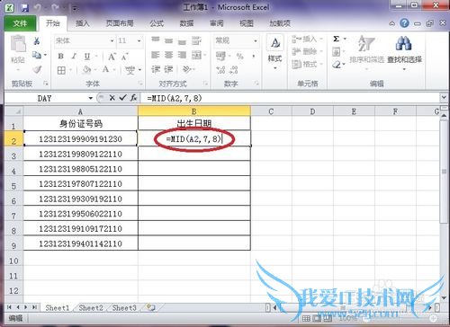This screenshot has height=327, width=450.
Task: Open the Excel Help question mark icon
Action: [x=404, y=23]
